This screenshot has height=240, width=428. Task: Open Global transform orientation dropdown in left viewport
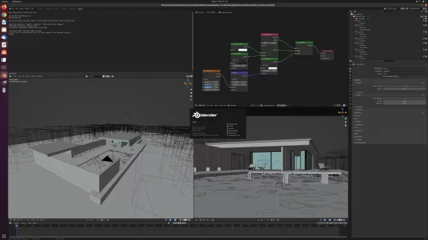click(91, 220)
